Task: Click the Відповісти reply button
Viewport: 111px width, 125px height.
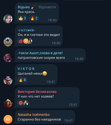Action: coord(47,7)
